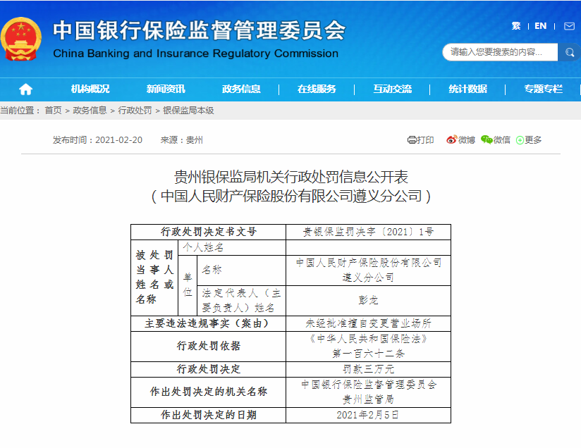Open the mail envelope icon

point(569,26)
